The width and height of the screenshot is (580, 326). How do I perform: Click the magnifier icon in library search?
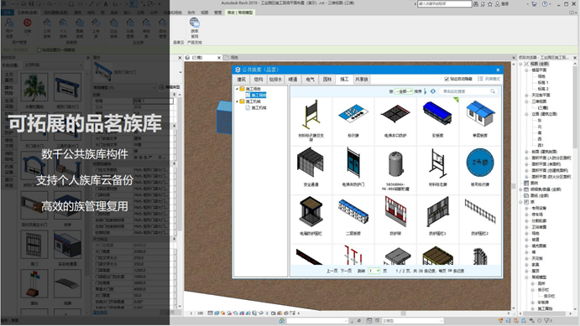pyautogui.click(x=493, y=91)
